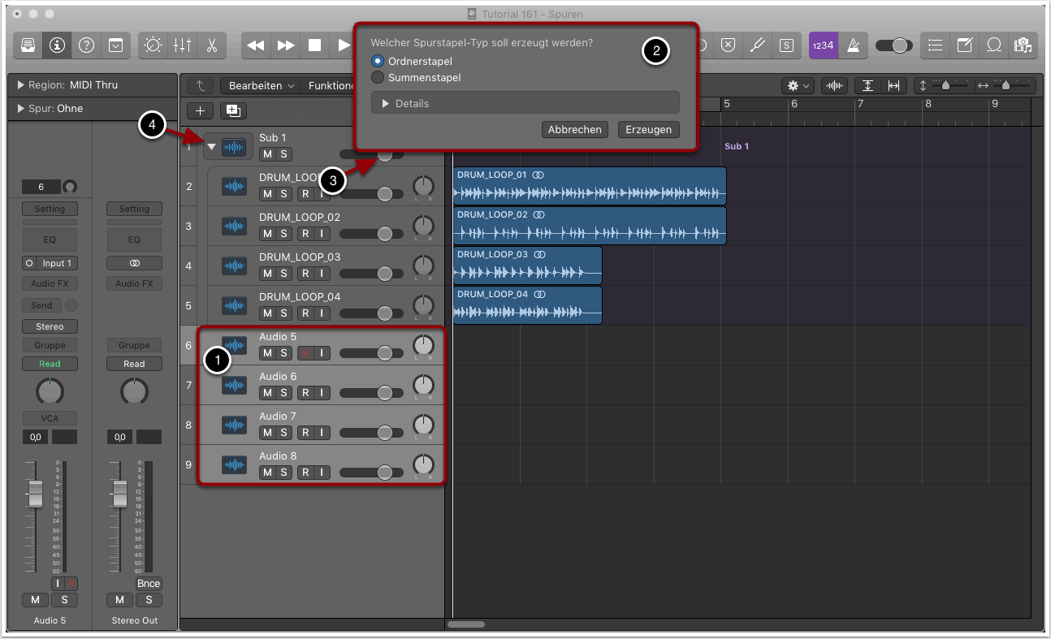Collapse the Sub 1 track stack

pyautogui.click(x=212, y=147)
